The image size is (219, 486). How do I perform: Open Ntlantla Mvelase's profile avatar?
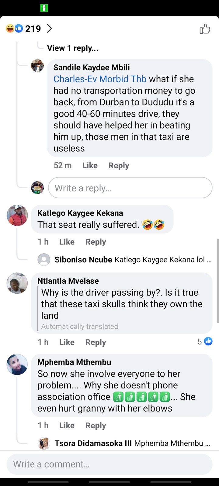pos(17,283)
